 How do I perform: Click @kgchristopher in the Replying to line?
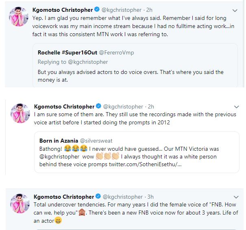[x=88, y=62]
